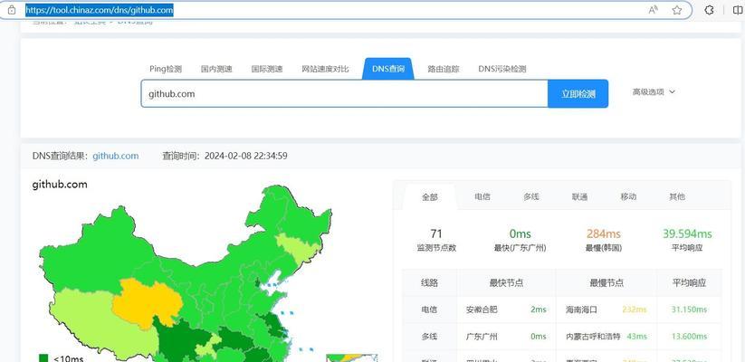Image resolution: width=745 pixels, height=362 pixels.
Task: Select the 电信 line filter tab
Action: (482, 196)
